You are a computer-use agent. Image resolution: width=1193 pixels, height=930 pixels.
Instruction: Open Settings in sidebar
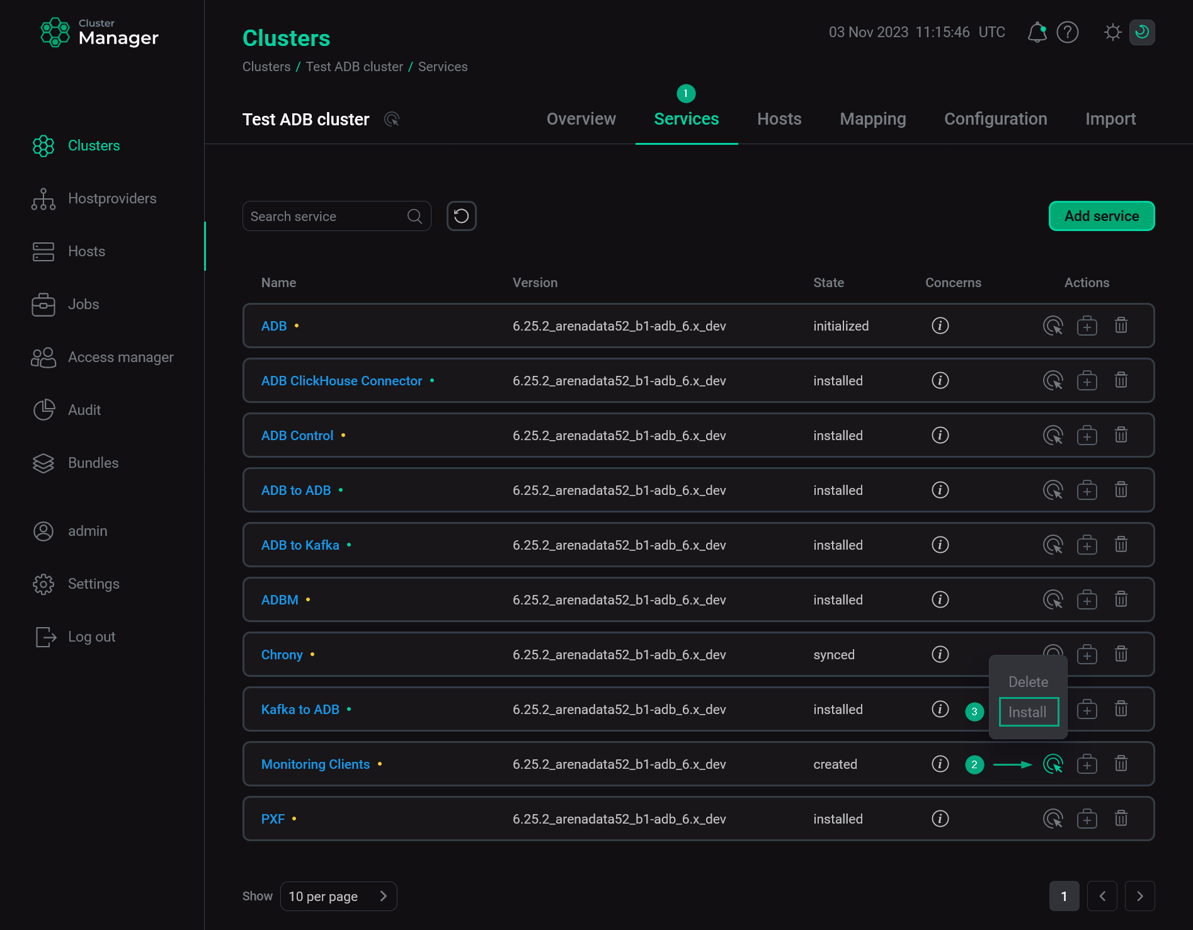pyautogui.click(x=76, y=584)
